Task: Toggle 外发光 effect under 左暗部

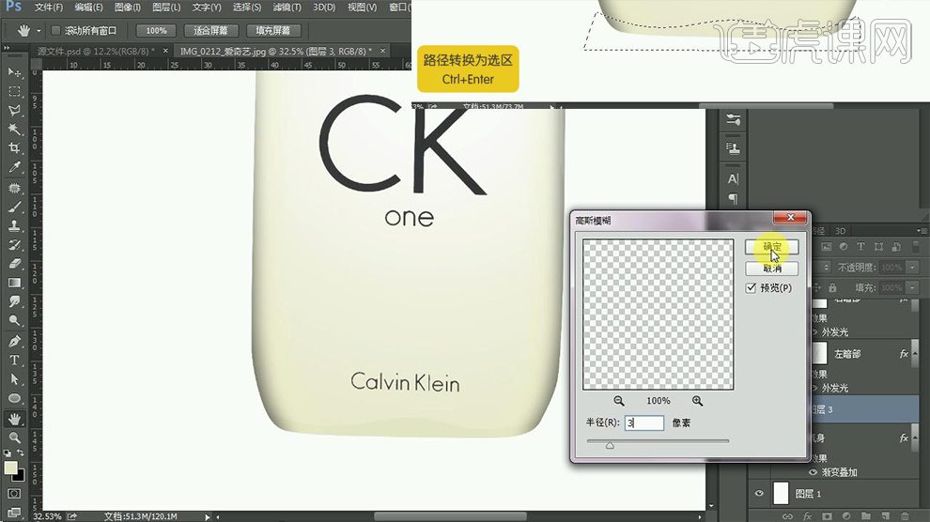Action: 814,388
